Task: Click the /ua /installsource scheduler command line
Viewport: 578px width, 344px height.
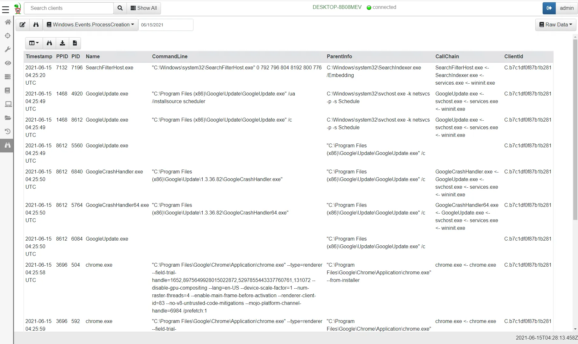Action: [223, 98]
